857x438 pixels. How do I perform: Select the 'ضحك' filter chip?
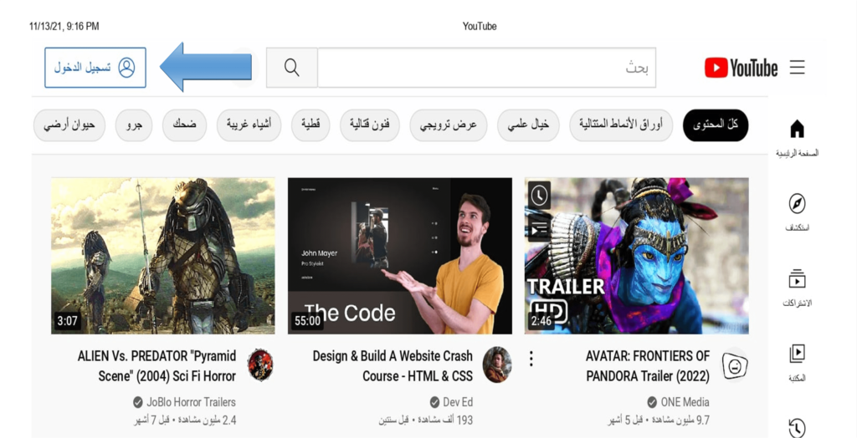184,125
